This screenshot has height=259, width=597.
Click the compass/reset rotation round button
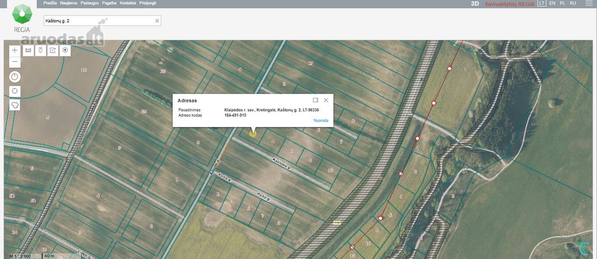pos(15,77)
